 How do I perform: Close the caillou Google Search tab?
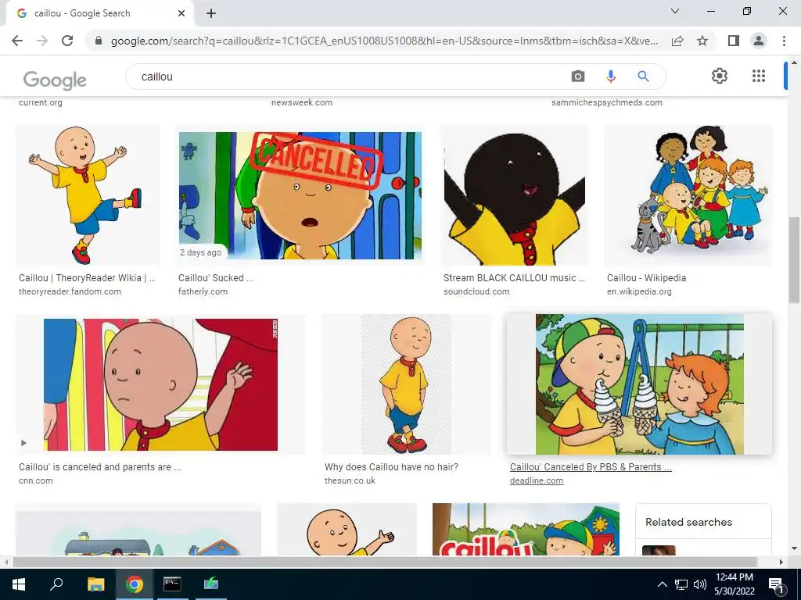181,13
